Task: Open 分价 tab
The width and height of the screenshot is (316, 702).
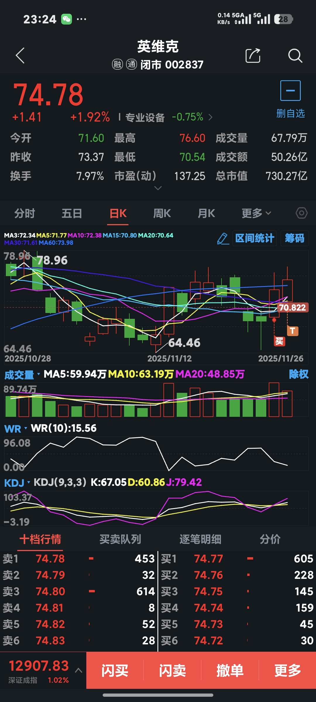Action: (270, 539)
